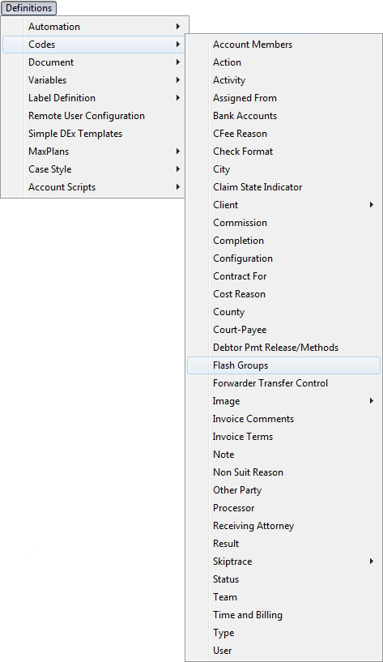Expand the Client submenu arrow
Image resolution: width=383 pixels, height=662 pixels.
(x=371, y=205)
